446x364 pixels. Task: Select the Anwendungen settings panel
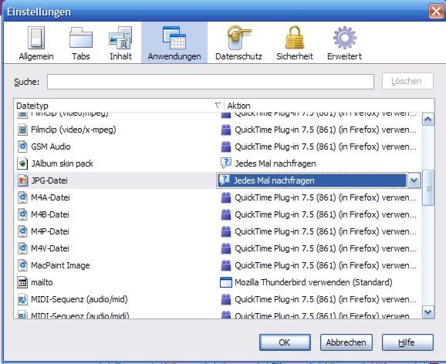(174, 43)
